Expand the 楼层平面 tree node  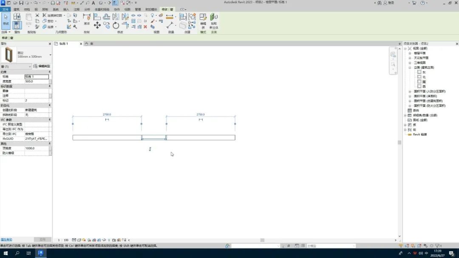click(x=410, y=53)
